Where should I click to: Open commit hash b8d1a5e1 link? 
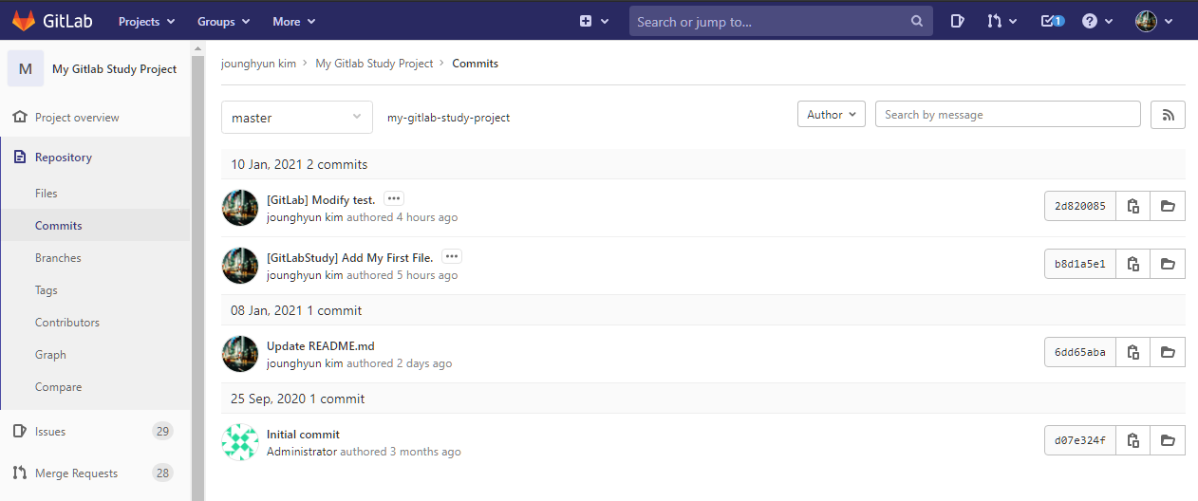click(x=1080, y=264)
